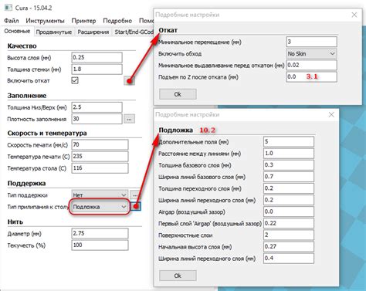Viewport: 366px width, 291px height.
Task: Click the Ширина линий переходного слоя field with 0.4
Action: pos(289,259)
